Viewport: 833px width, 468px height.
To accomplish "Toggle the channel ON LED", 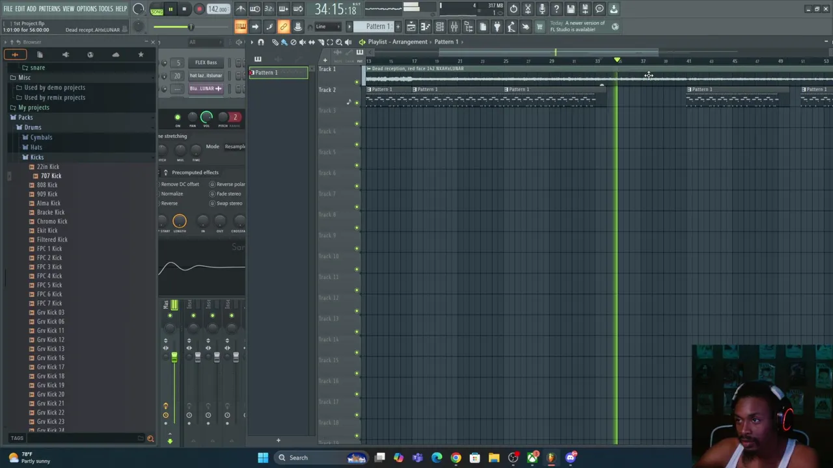I will tap(177, 118).
